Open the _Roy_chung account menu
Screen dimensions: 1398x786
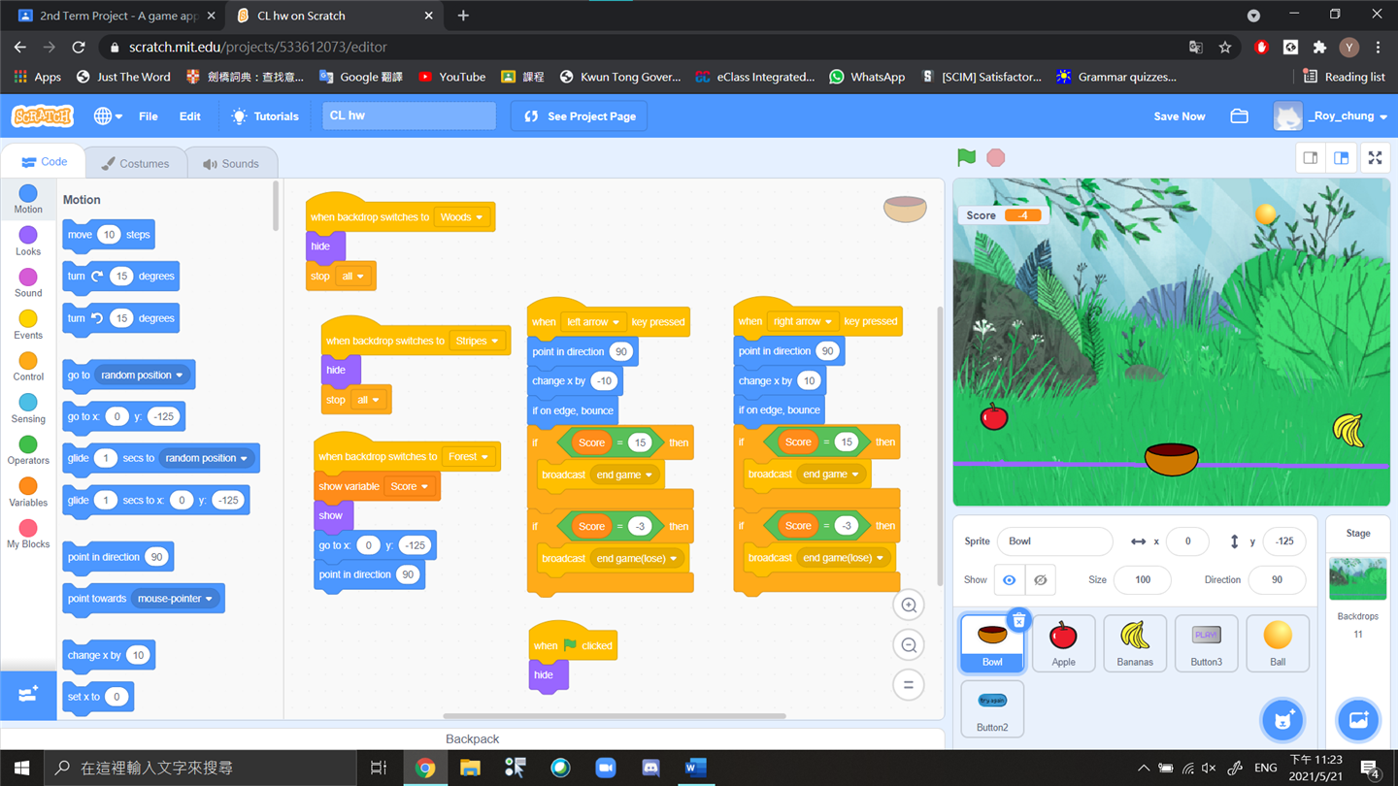[x=1331, y=116]
